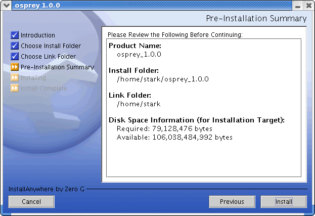
Task: Click the faded arrow icon beside Install Complete
Action: coord(15,89)
